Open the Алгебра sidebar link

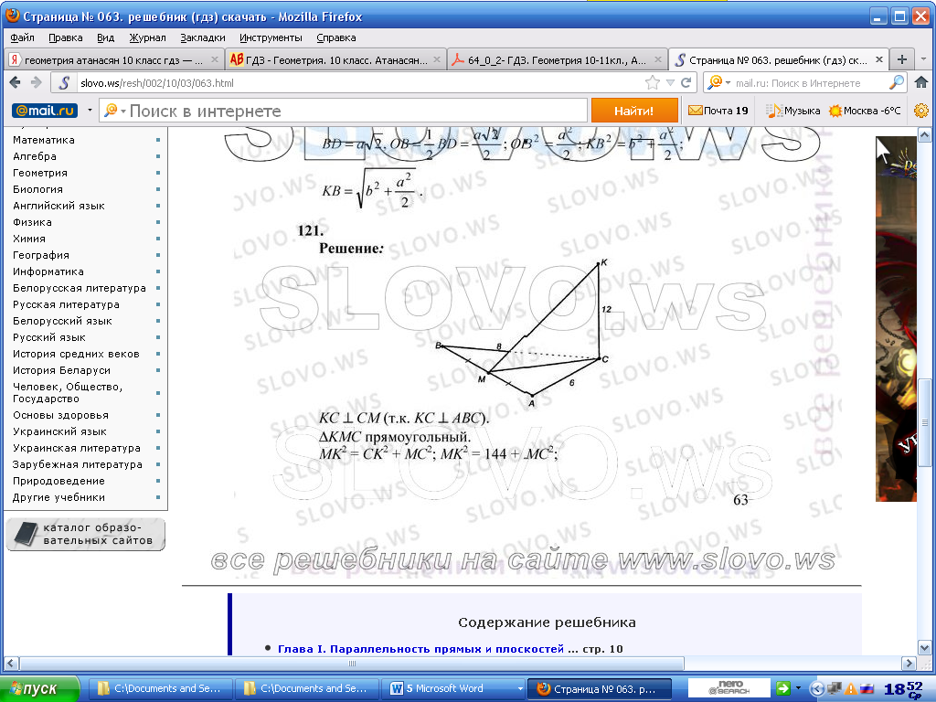(35, 156)
